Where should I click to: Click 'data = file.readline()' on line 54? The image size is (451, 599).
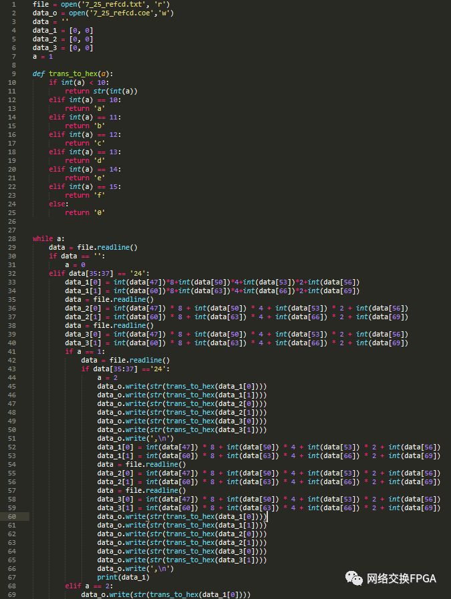pos(142,465)
